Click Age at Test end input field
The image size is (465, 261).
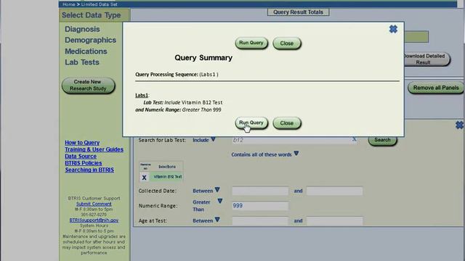pyautogui.click(x=334, y=220)
